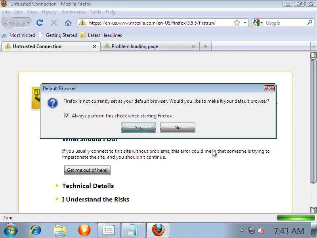
Task: Click the Stop loading X icon
Action: click(53, 23)
